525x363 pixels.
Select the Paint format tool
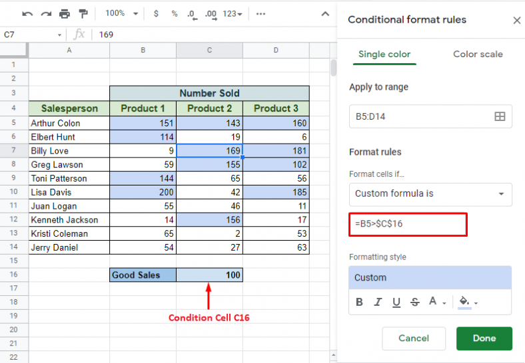tap(83, 13)
